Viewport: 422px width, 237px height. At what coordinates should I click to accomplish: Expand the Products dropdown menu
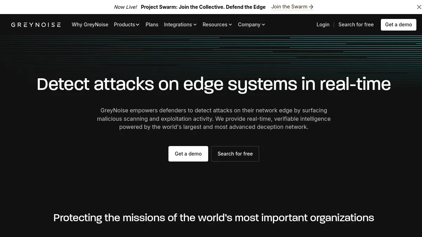(x=127, y=25)
